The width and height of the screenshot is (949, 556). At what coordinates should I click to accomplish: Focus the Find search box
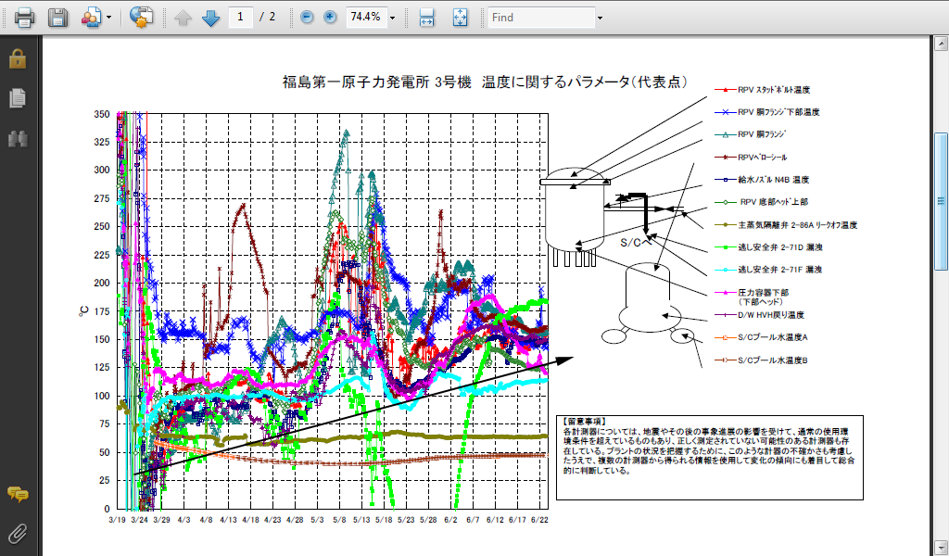(x=541, y=18)
